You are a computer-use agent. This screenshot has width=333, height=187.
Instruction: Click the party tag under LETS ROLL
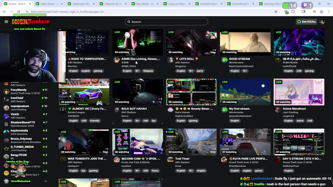point(200,71)
